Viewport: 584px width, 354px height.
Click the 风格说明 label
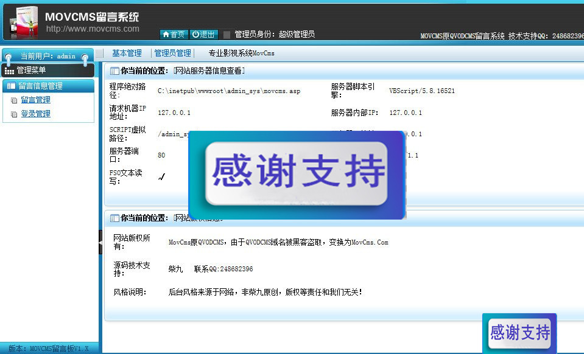tap(130, 293)
